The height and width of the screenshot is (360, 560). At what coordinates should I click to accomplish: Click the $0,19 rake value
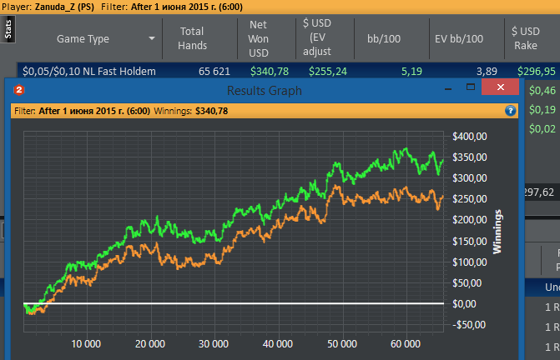click(x=542, y=109)
